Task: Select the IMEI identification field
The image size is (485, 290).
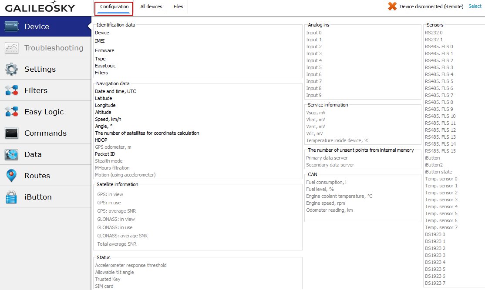Action: [x=100, y=41]
